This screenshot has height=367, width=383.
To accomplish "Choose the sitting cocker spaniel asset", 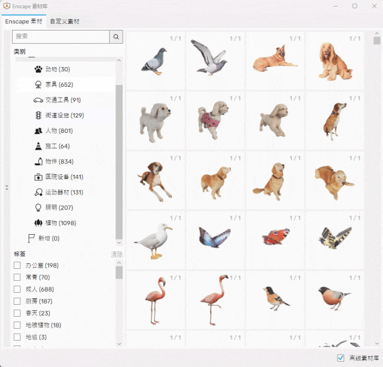I will tap(335, 60).
